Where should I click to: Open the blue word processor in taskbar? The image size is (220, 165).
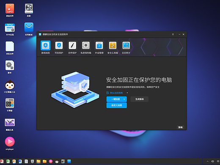[20, 161]
